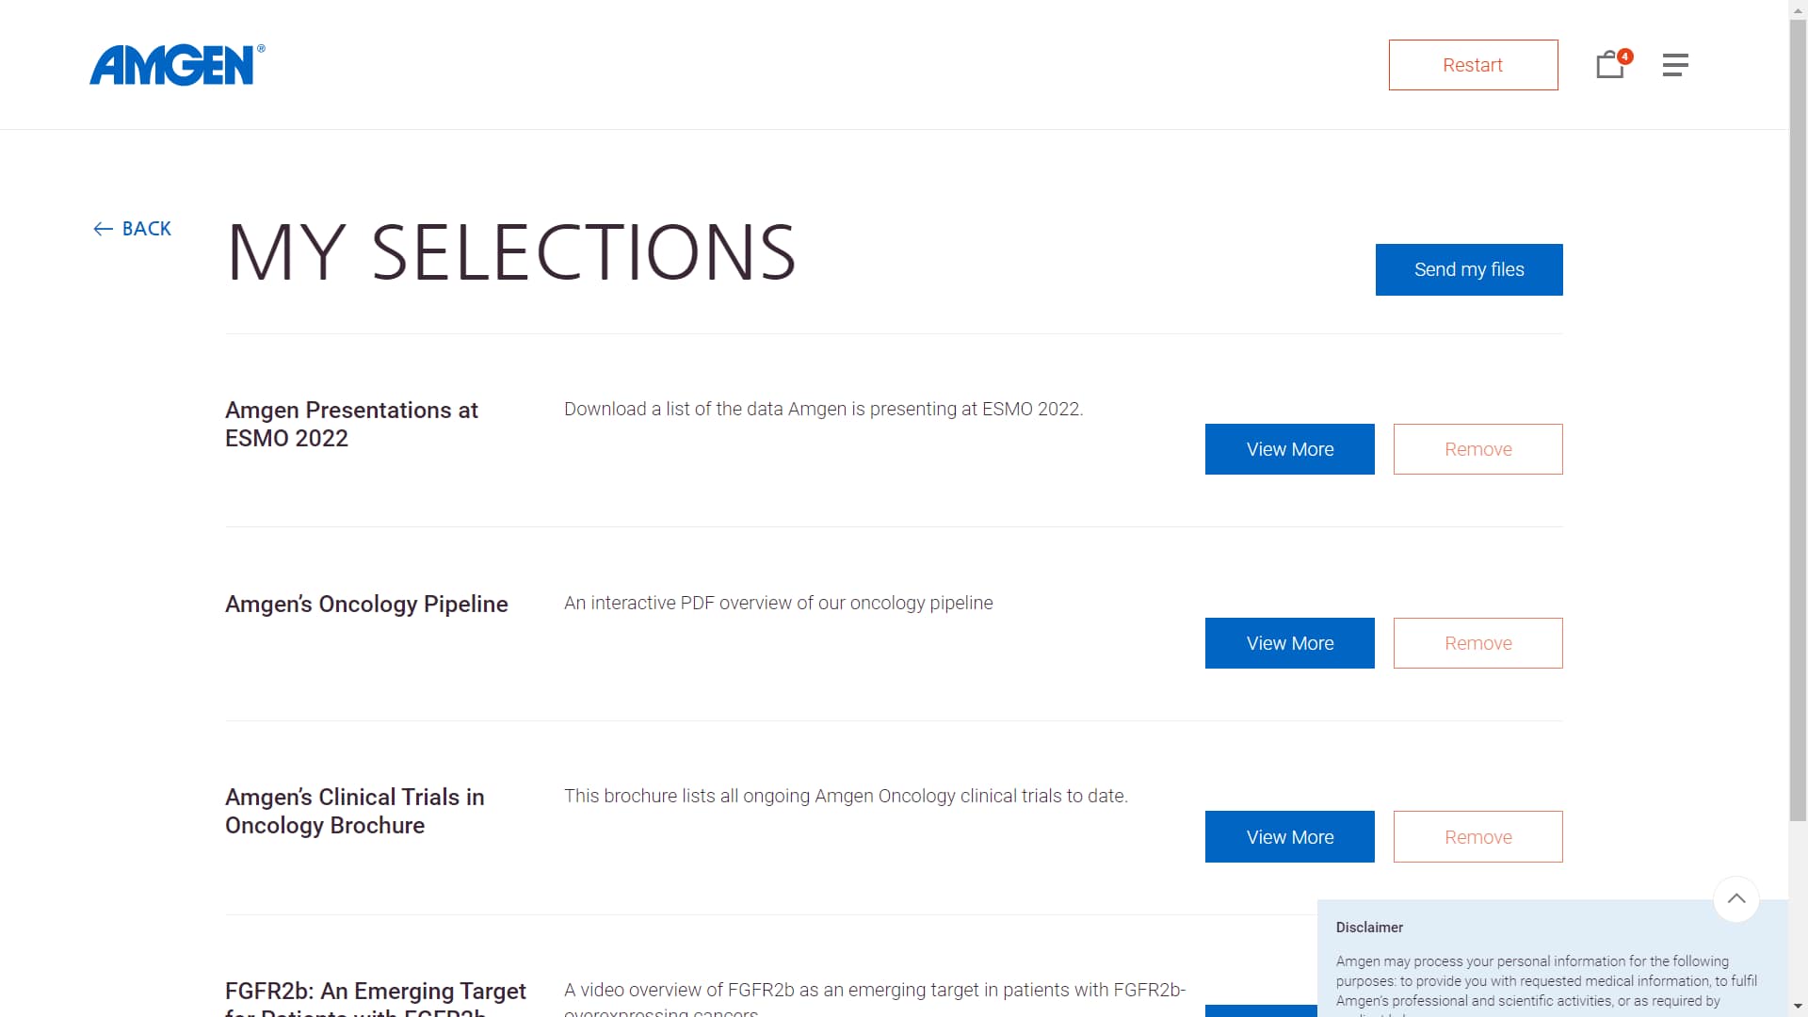The width and height of the screenshot is (1808, 1017).
Task: Click the back arrow icon
Action: [103, 229]
